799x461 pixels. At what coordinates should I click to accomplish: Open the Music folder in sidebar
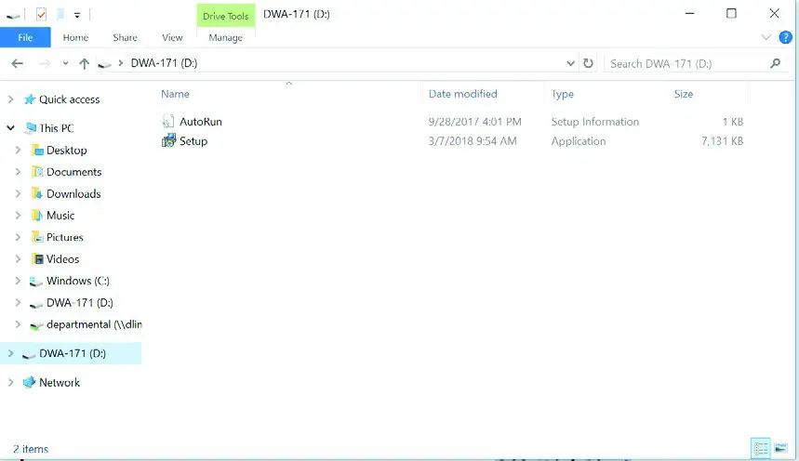60,216
